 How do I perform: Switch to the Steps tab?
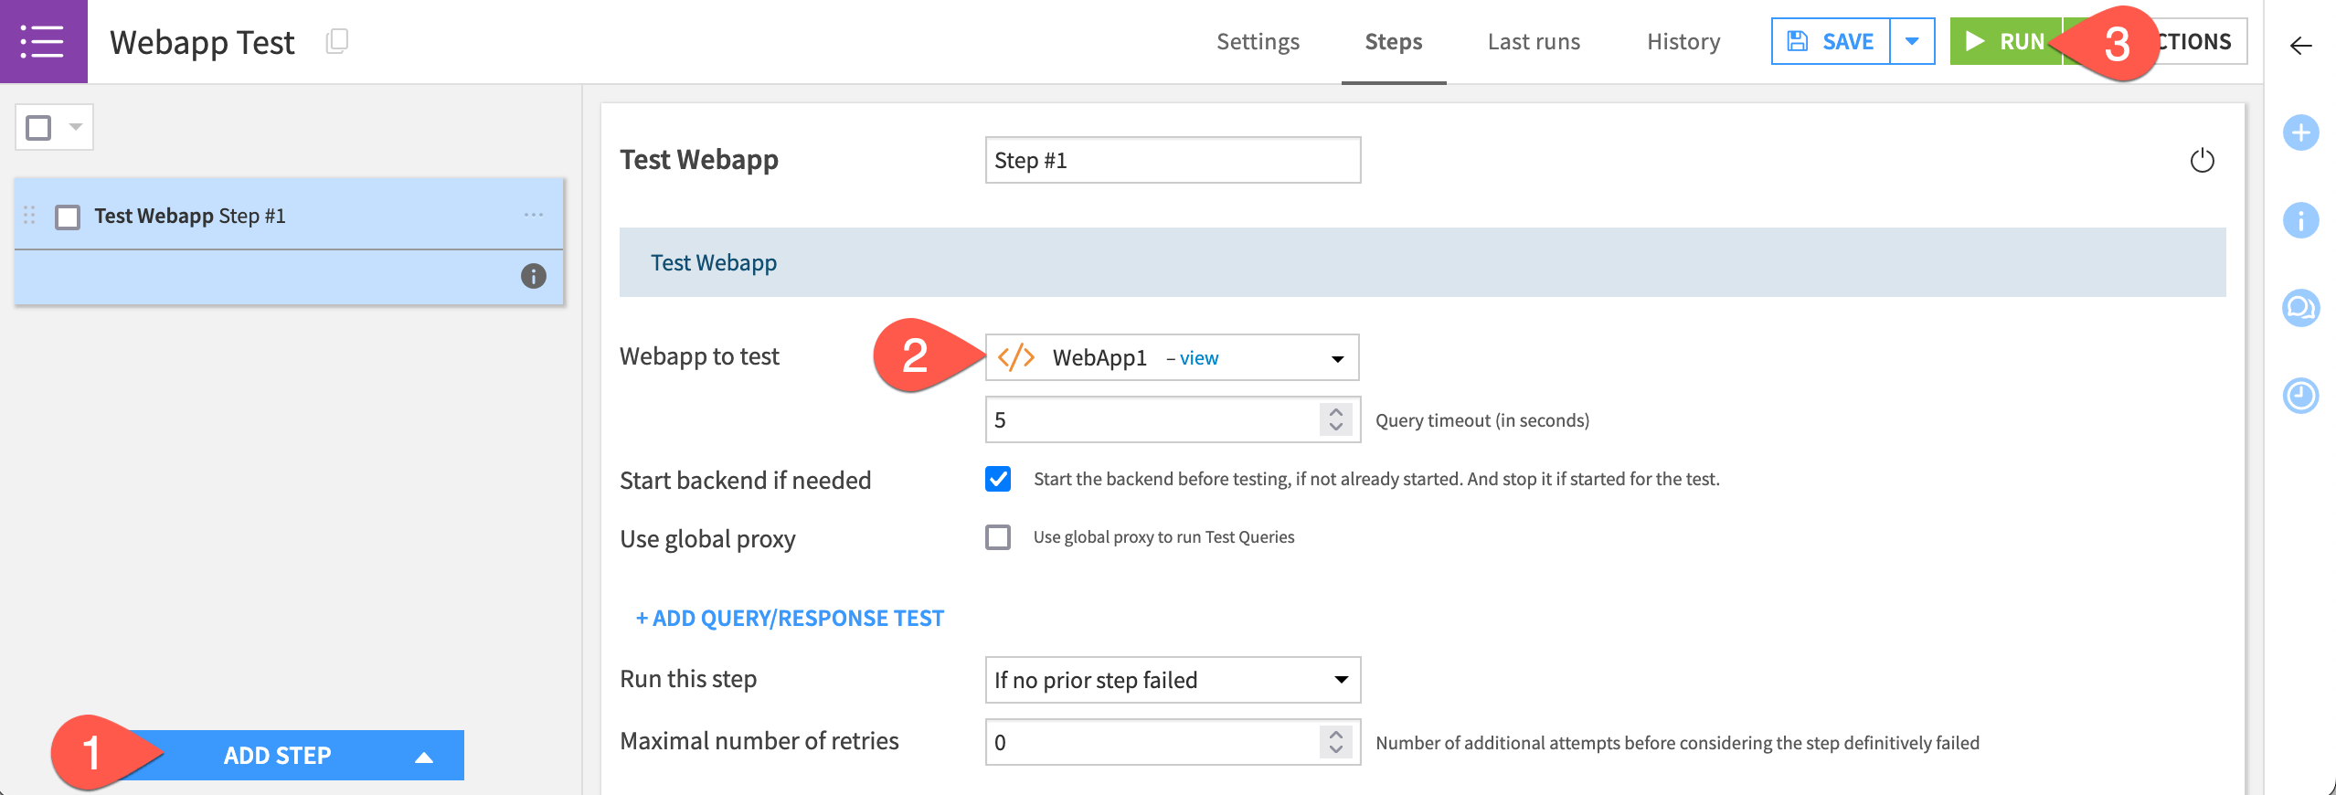[x=1393, y=41]
